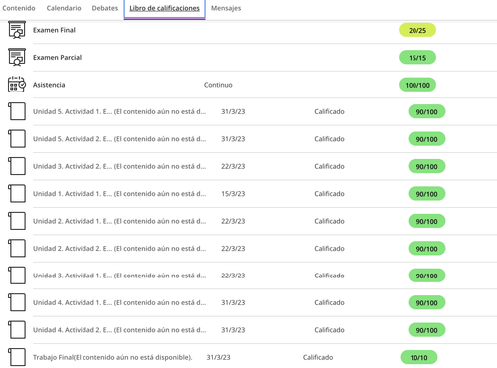
Task: Open Unidad 5. Actividad 2 entry
Action: click(x=119, y=139)
